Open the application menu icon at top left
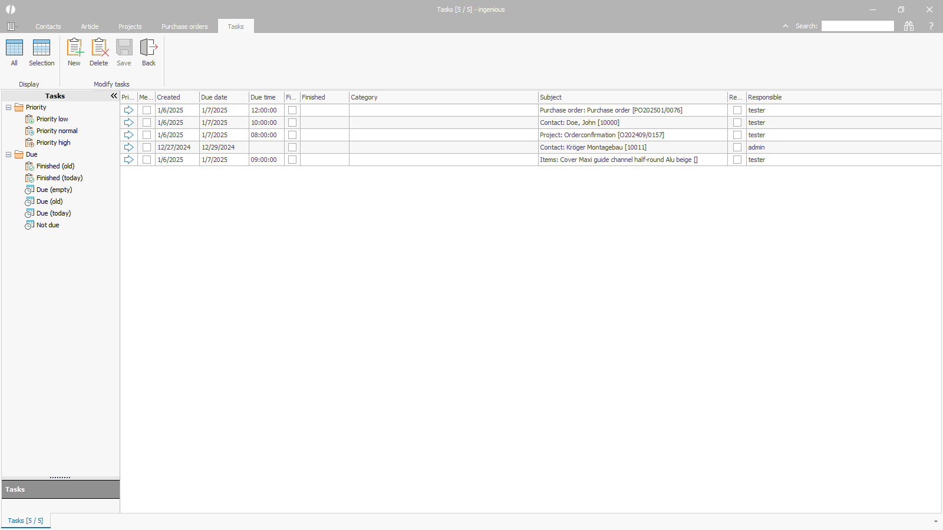This screenshot has height=530, width=943. click(x=11, y=26)
